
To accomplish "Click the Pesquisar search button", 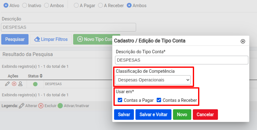I will click(15, 39).
